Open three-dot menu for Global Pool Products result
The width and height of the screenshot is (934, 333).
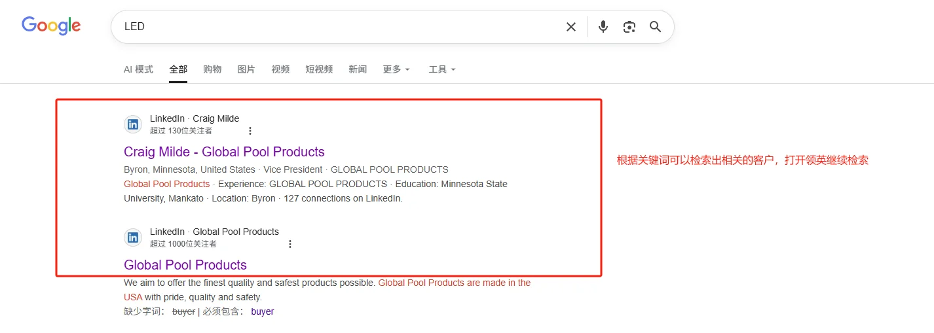coord(290,244)
